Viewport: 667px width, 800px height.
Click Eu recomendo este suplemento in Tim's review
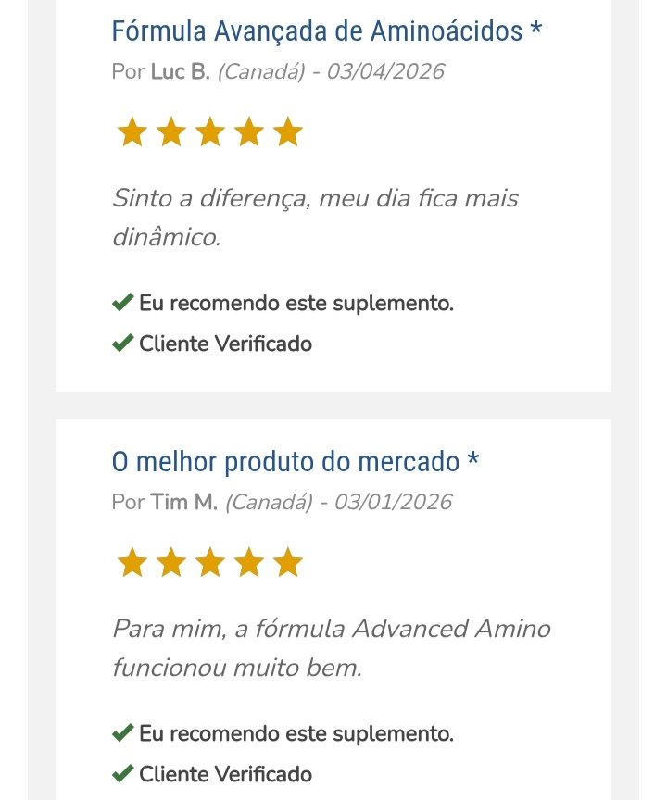[296, 734]
